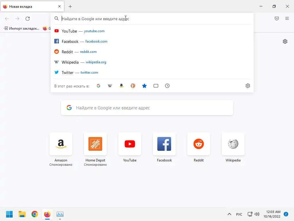Click the Firefox bookmark next to Импорт закладок
The height and width of the screenshot is (221, 294).
(47, 28)
